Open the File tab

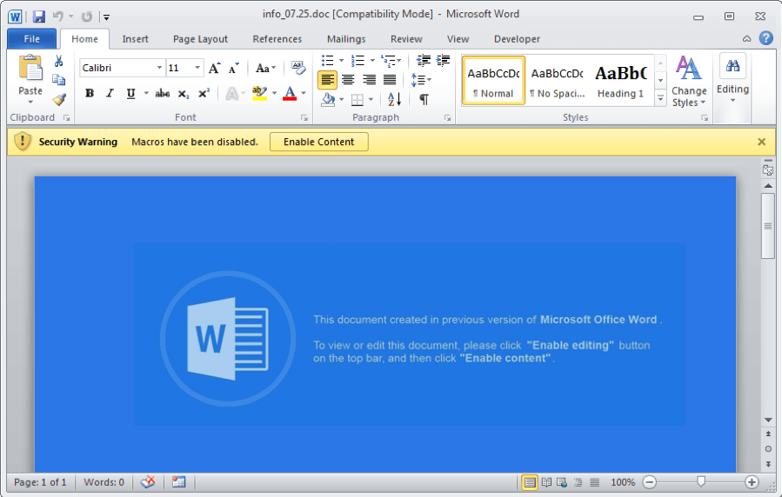point(32,39)
